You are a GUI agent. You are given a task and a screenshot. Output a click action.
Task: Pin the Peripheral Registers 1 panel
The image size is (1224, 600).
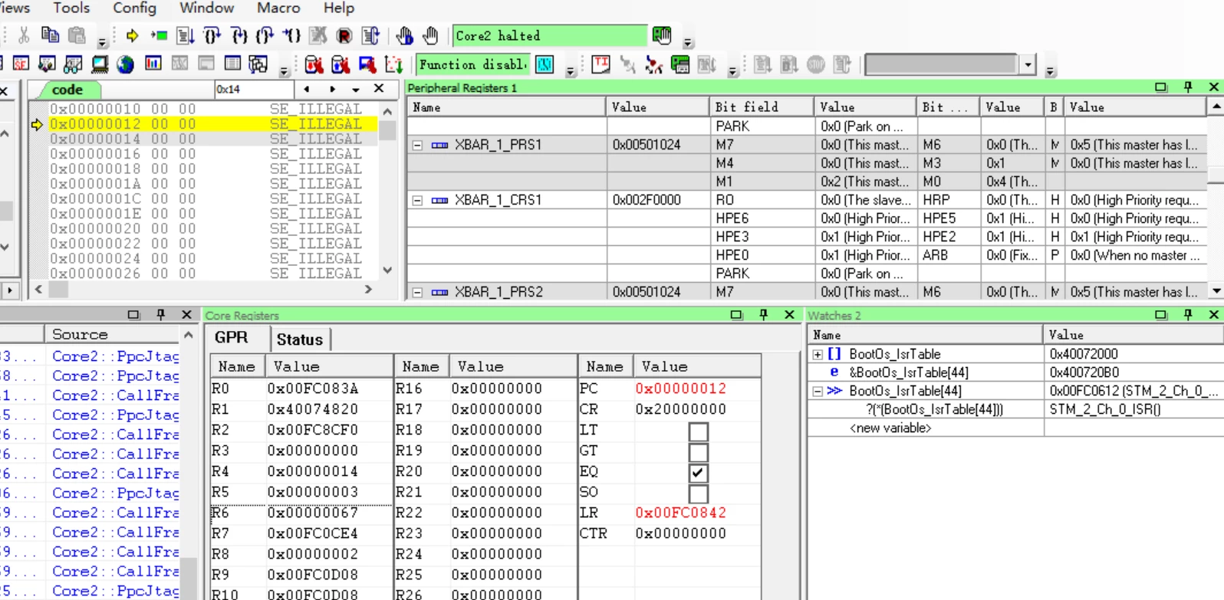click(x=1188, y=87)
